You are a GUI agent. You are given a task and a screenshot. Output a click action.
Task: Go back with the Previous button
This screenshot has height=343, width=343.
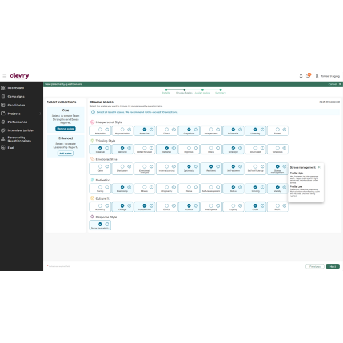coord(315,266)
